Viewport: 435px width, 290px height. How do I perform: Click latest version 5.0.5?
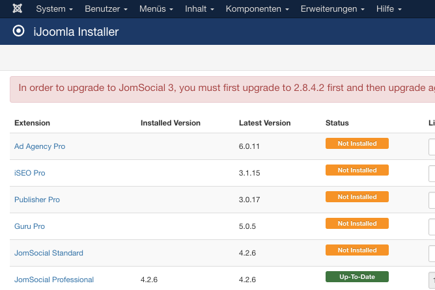tap(247, 226)
